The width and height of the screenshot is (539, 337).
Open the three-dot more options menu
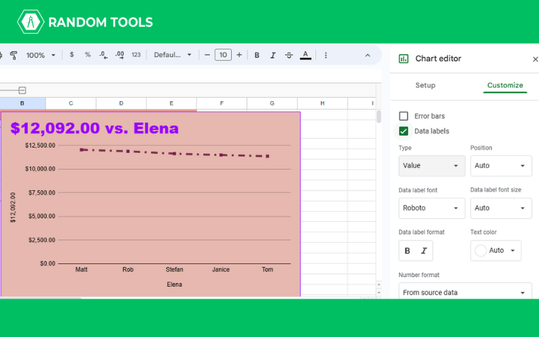click(x=325, y=55)
